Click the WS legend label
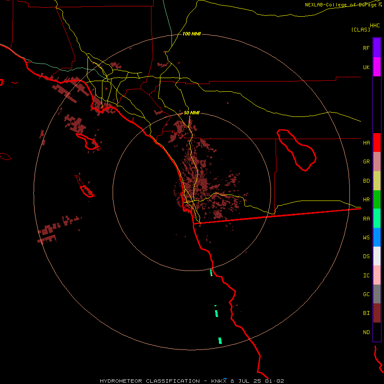This screenshot has width=384, height=384. (366, 237)
